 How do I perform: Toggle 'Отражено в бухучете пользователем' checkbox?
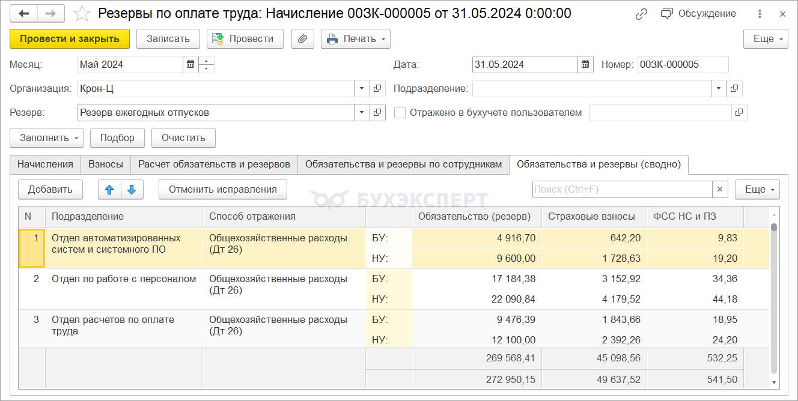[x=400, y=113]
